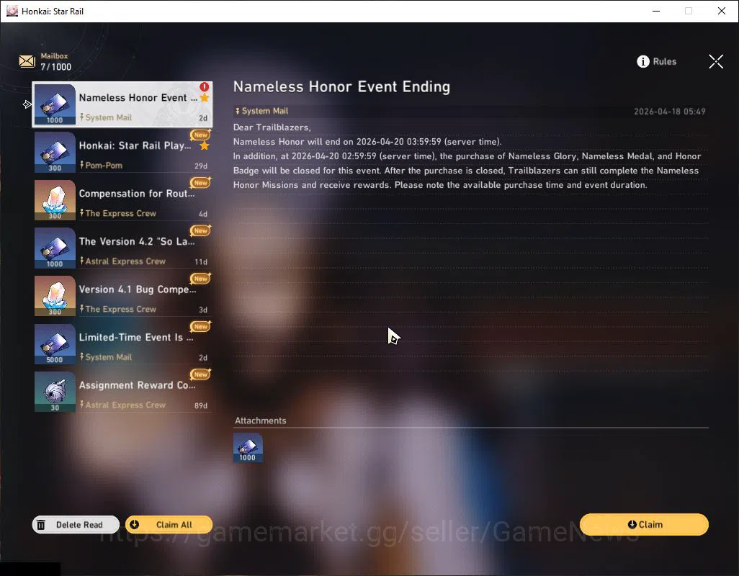This screenshot has width=739, height=576.
Task: Click the Delete Read button
Action: pos(76,525)
